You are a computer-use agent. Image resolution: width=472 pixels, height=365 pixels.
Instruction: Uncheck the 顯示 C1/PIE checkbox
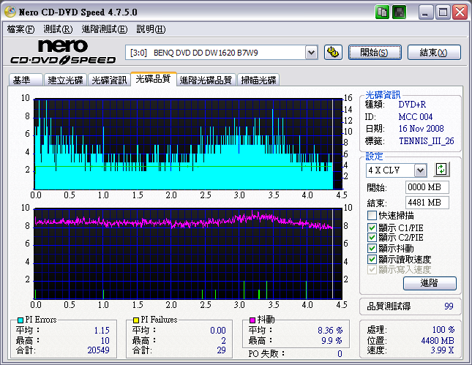(x=372, y=227)
